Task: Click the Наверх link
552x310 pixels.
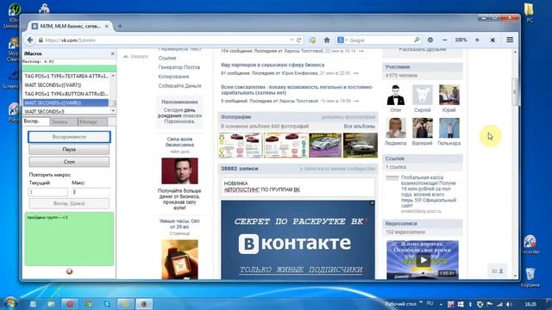Action: [x=135, y=56]
